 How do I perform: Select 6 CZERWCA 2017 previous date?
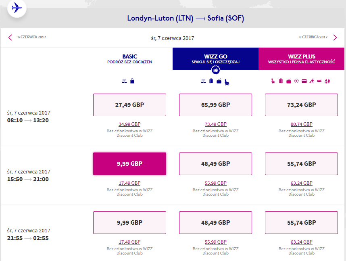pos(32,37)
